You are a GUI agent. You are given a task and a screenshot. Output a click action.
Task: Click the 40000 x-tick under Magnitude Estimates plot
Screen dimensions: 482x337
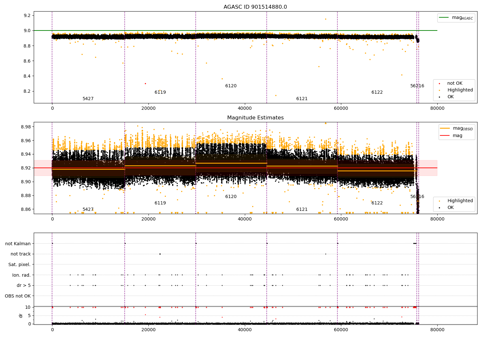click(245, 219)
